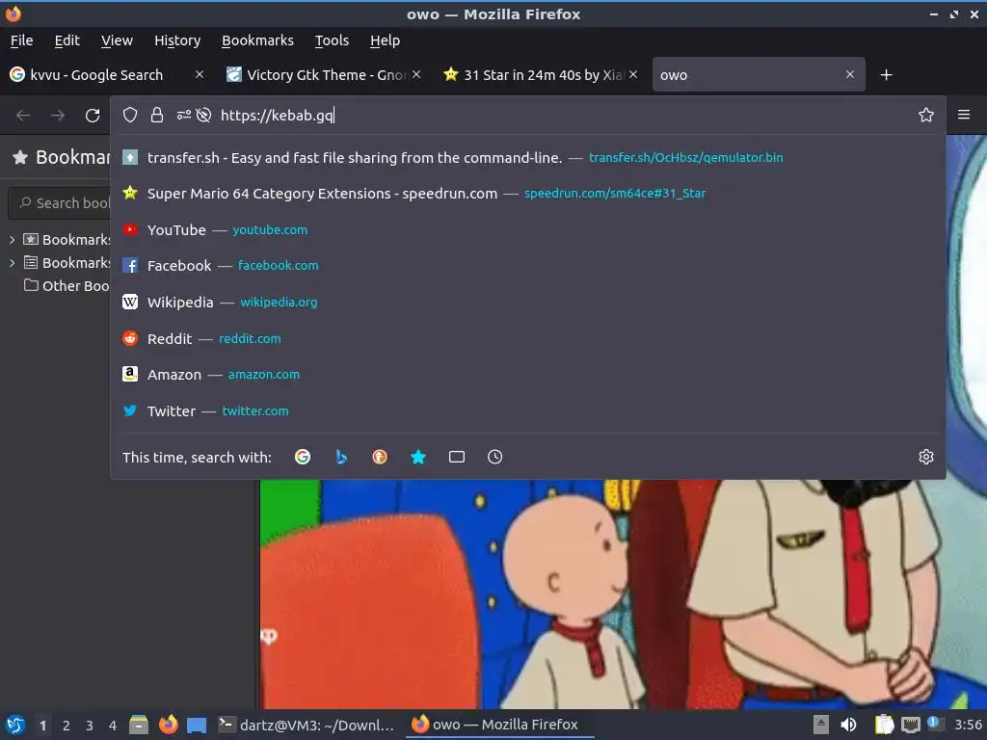The height and width of the screenshot is (740, 987).
Task: Search this time with Bing
Action: point(341,457)
